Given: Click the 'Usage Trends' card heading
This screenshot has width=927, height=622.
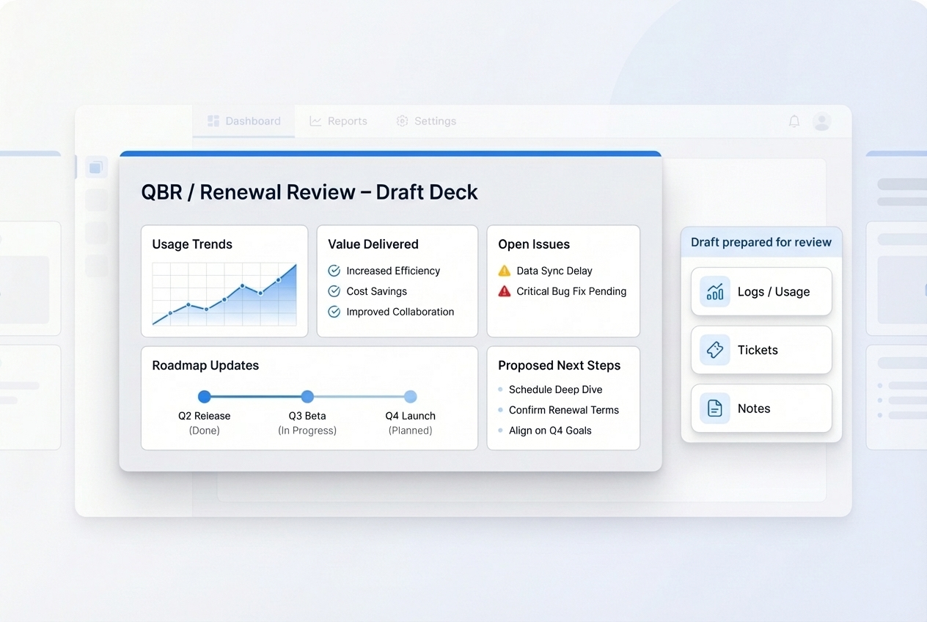Looking at the screenshot, I should 192,244.
